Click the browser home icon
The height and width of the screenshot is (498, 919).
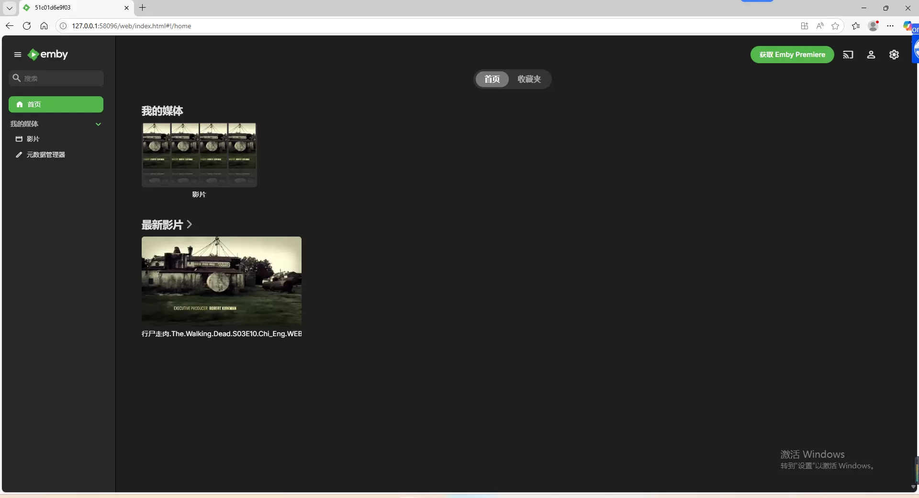point(44,26)
